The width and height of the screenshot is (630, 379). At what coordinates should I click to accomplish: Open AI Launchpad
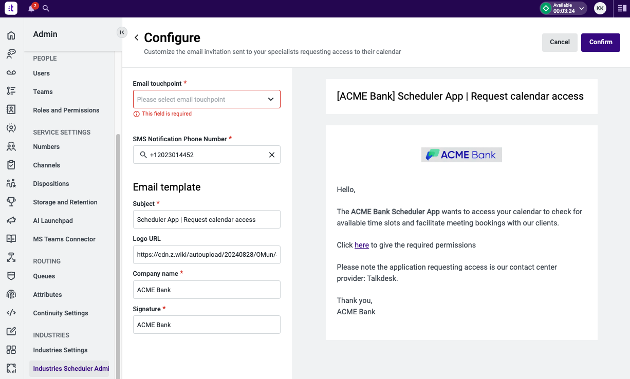tap(53, 220)
